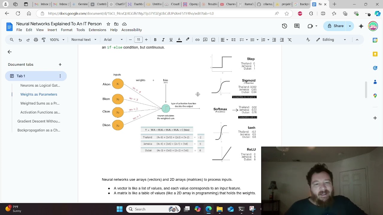Insert an image from the toolbar
Image resolution: width=383 pixels, height=215 pixels.
coord(213,40)
